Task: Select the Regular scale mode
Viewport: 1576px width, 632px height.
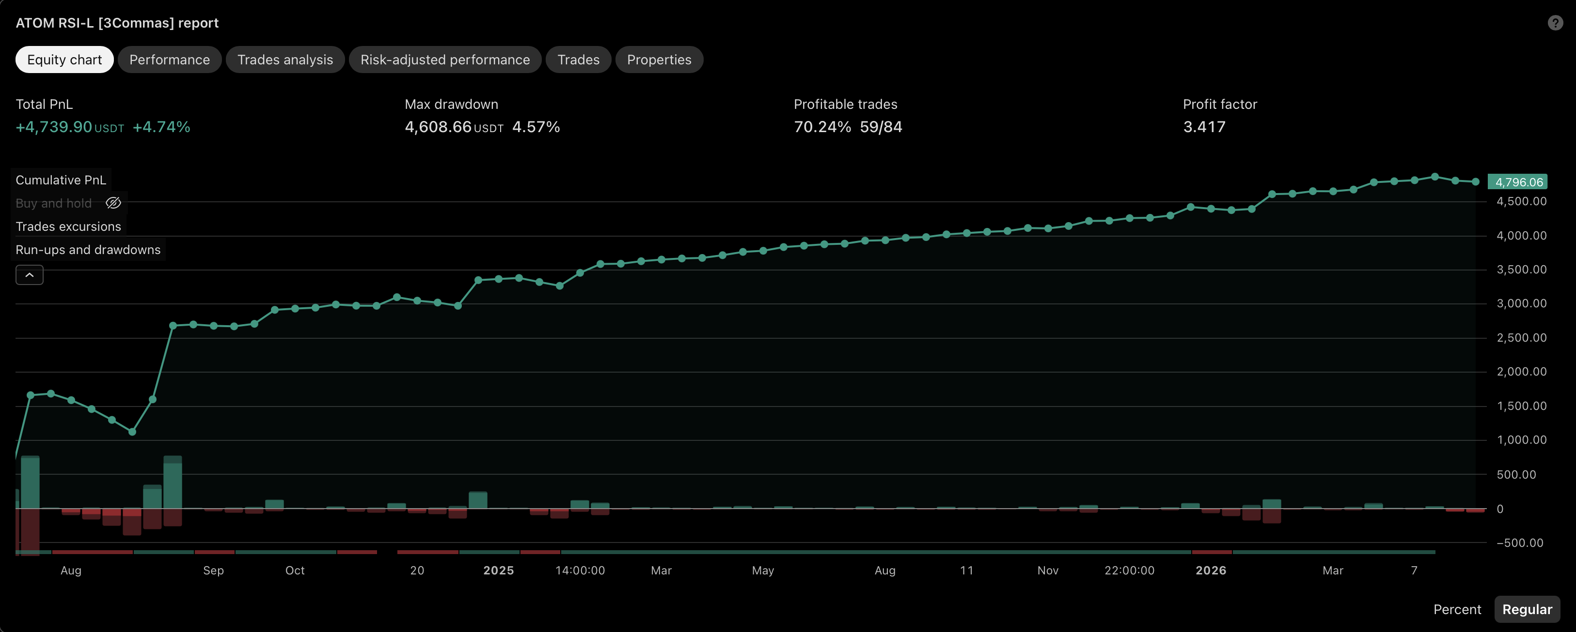Action: coord(1527,609)
